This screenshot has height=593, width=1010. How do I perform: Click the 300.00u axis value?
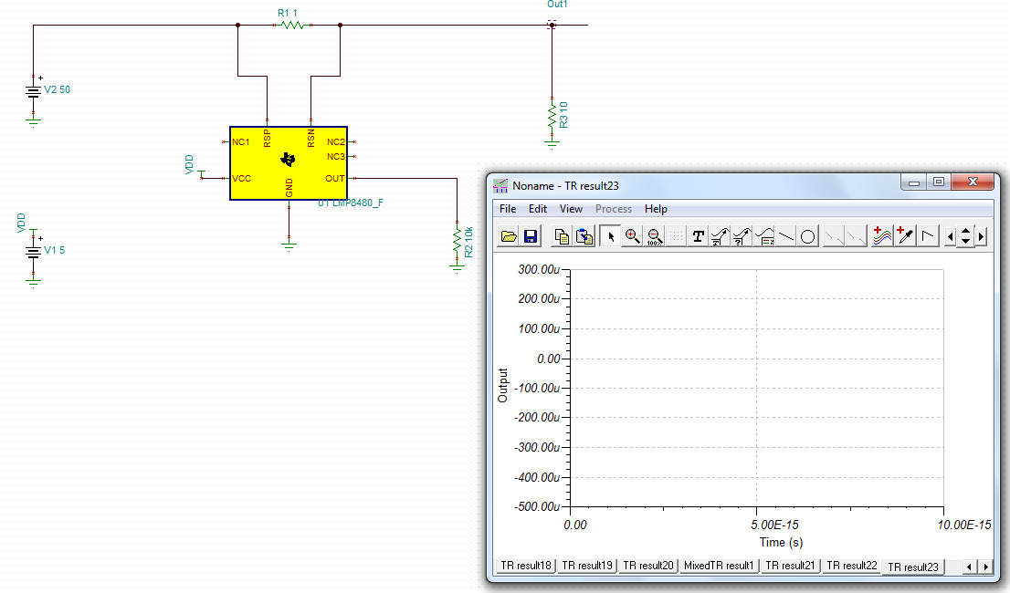tap(539, 269)
